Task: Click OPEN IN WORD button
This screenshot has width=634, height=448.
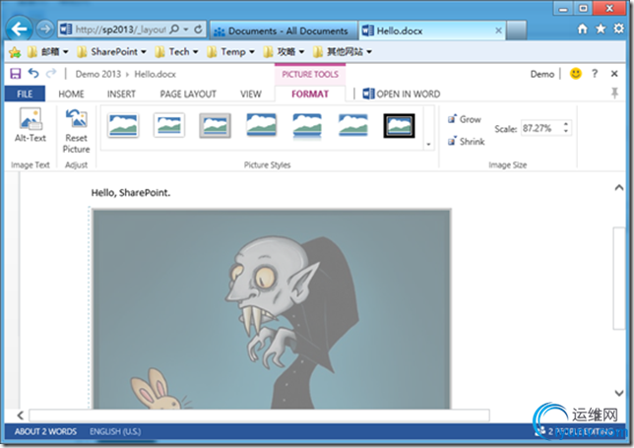Action: coord(401,94)
